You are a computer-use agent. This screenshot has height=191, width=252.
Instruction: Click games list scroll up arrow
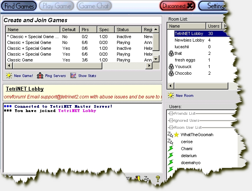(156, 30)
